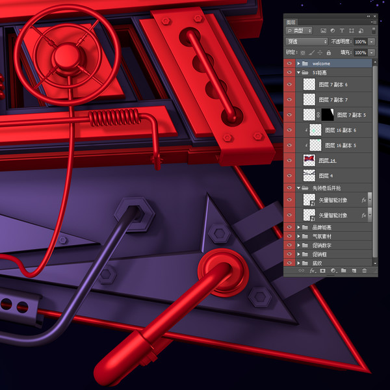Delete layer trash icon
The image size is (390, 390).
pos(365,270)
